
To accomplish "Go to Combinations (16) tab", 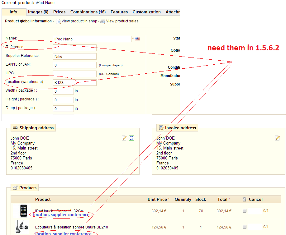I will pyautogui.click(x=88, y=12).
